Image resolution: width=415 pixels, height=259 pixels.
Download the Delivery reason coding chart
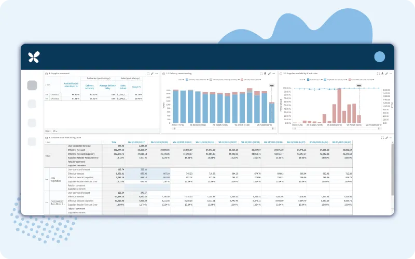[x=265, y=74]
